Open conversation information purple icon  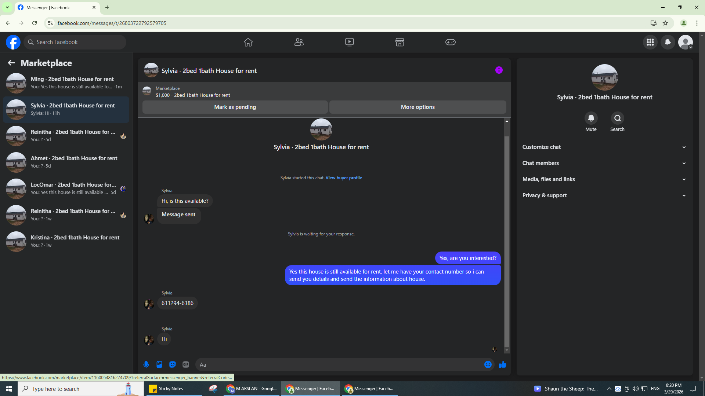point(499,70)
